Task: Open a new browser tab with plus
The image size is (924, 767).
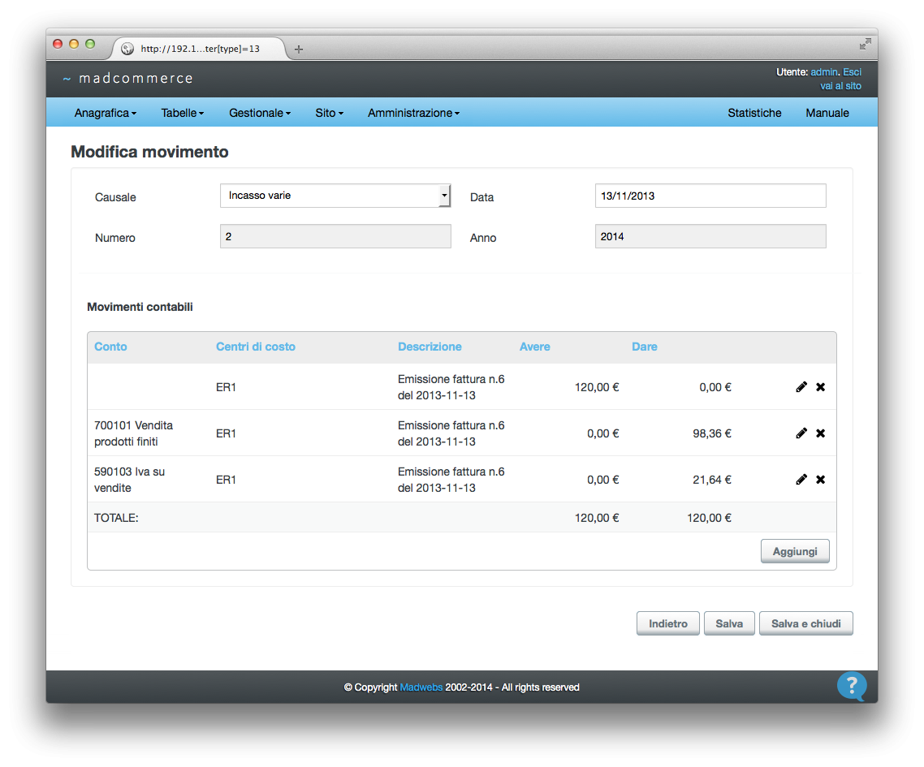Action: (x=299, y=50)
